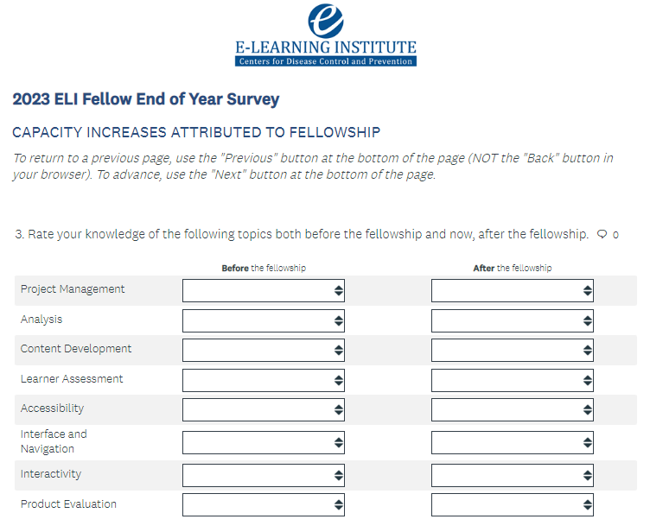
Task: Expand the Analysis 'Before the fellowship' dropdown
Action: pyautogui.click(x=263, y=320)
